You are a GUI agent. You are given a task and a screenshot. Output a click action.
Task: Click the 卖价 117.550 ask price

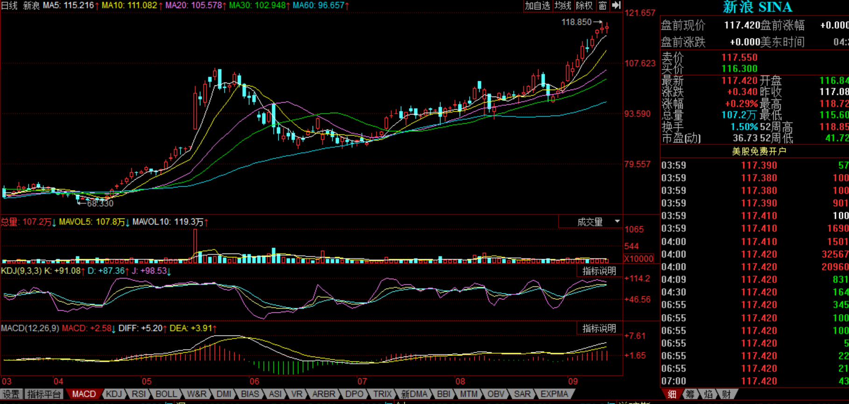tap(739, 57)
